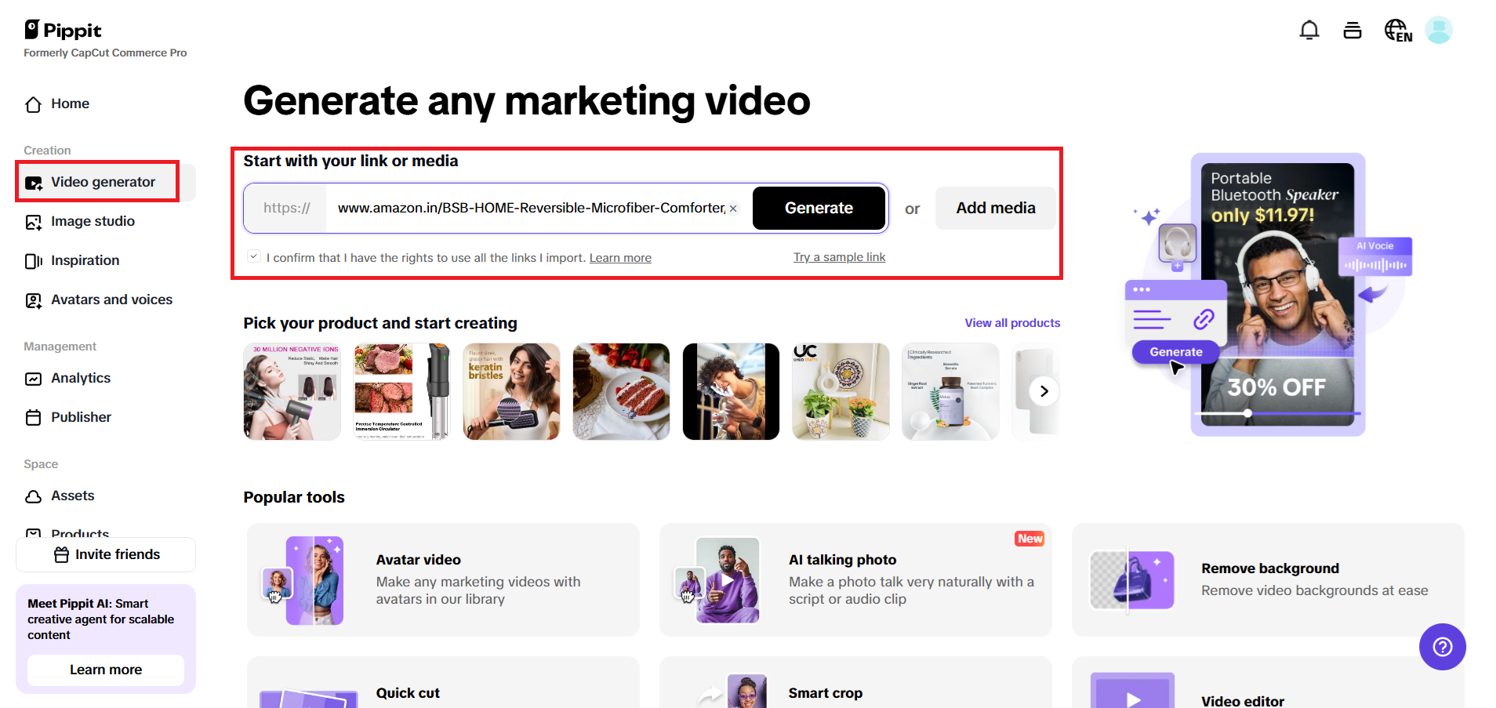Open the user profile avatar

(1439, 31)
